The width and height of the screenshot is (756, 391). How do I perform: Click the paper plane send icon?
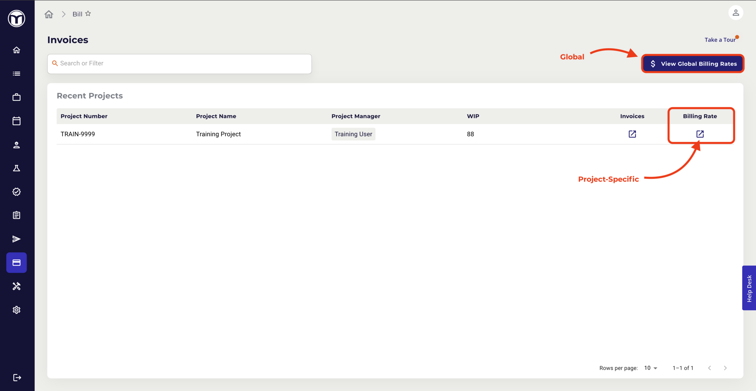point(17,239)
